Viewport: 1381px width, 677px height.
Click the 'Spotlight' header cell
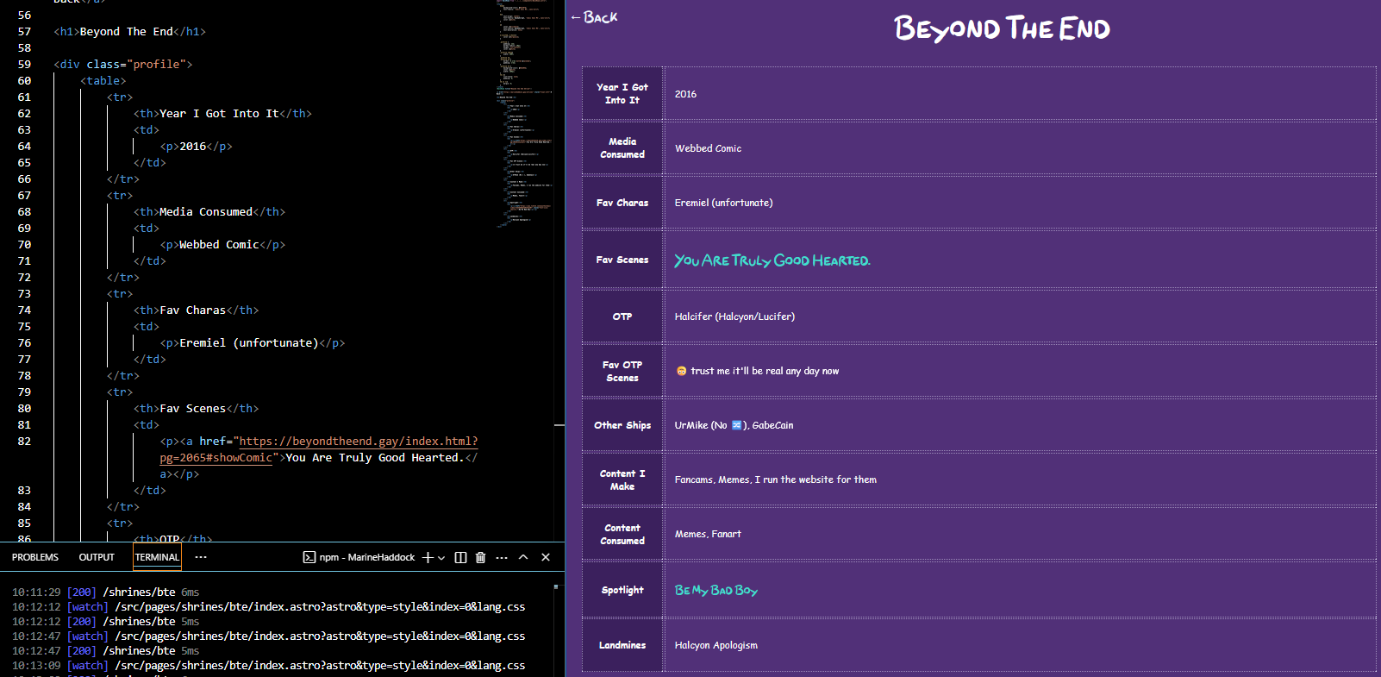(x=622, y=590)
